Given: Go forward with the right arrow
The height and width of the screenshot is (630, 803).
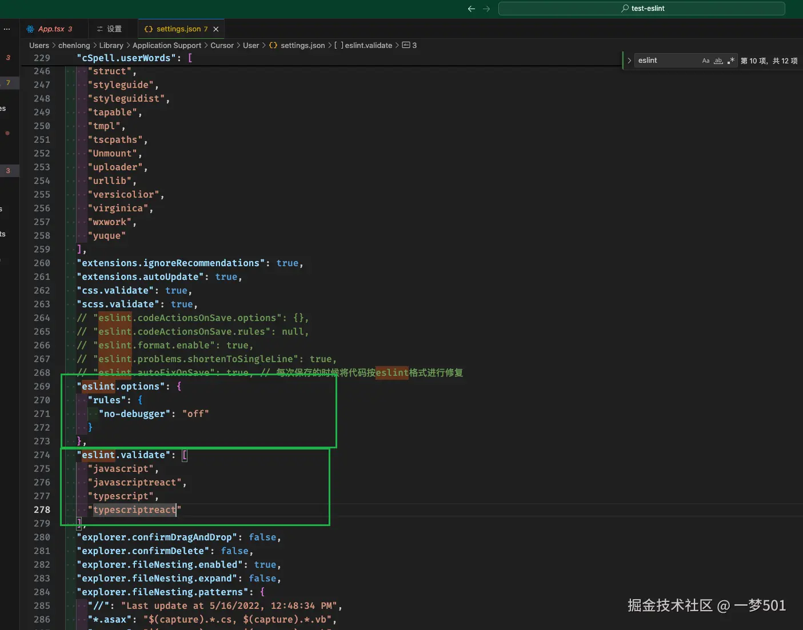Looking at the screenshot, I should point(486,9).
